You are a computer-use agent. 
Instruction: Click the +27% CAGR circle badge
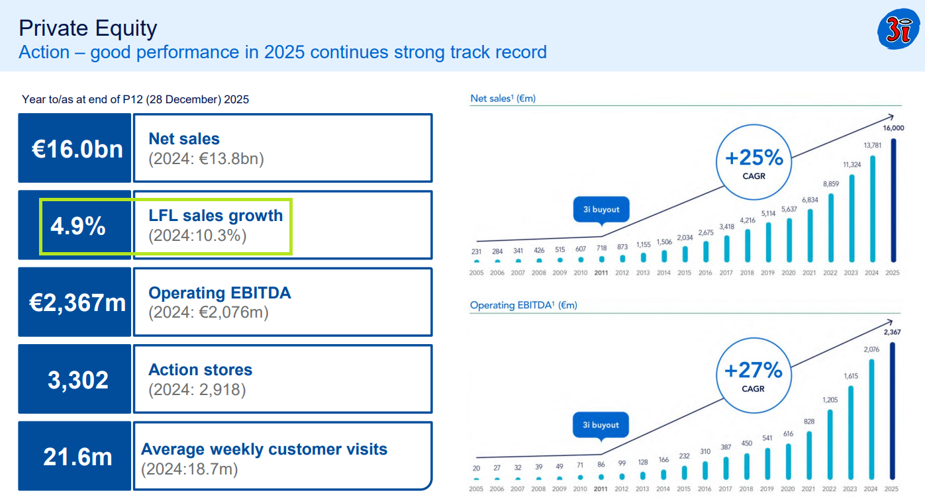[754, 375]
